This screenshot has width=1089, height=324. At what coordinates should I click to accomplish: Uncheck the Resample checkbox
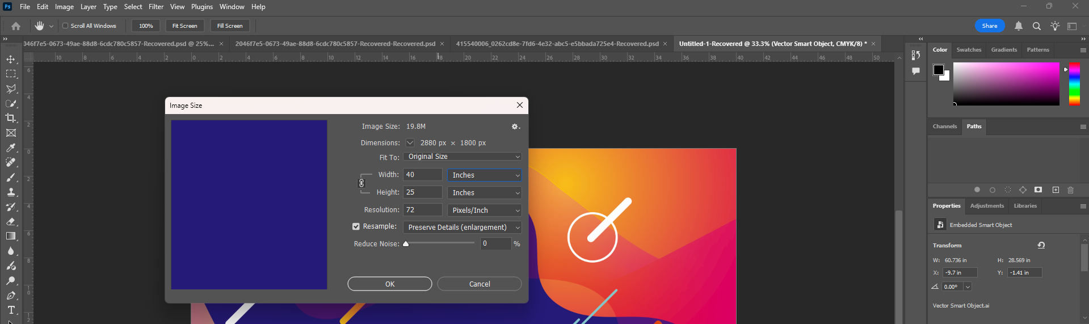tap(356, 226)
